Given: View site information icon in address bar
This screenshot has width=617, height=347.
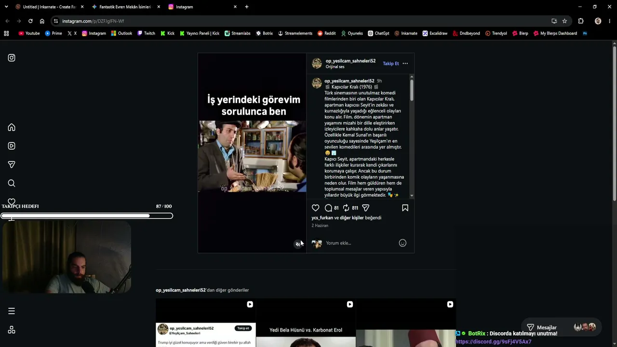Looking at the screenshot, I should click(56, 21).
